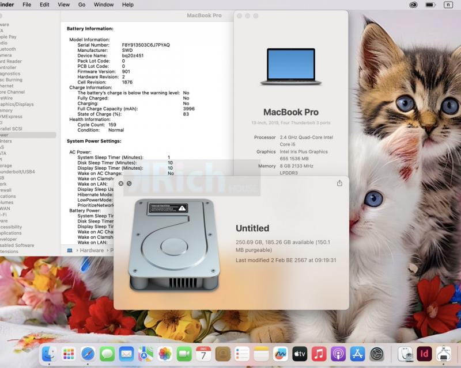Click the Condition value Normal

pos(116,130)
